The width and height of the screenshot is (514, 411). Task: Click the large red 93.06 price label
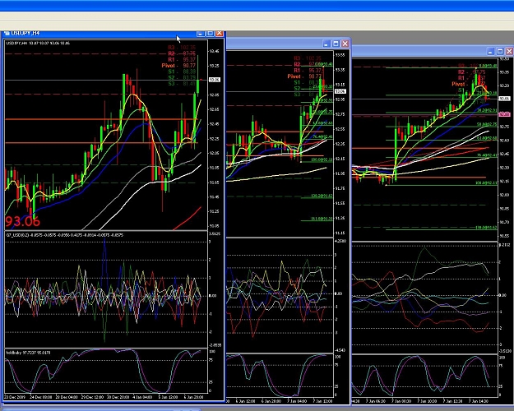23,222
